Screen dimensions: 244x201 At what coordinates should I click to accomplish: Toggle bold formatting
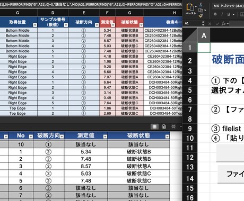click(x=215, y=14)
